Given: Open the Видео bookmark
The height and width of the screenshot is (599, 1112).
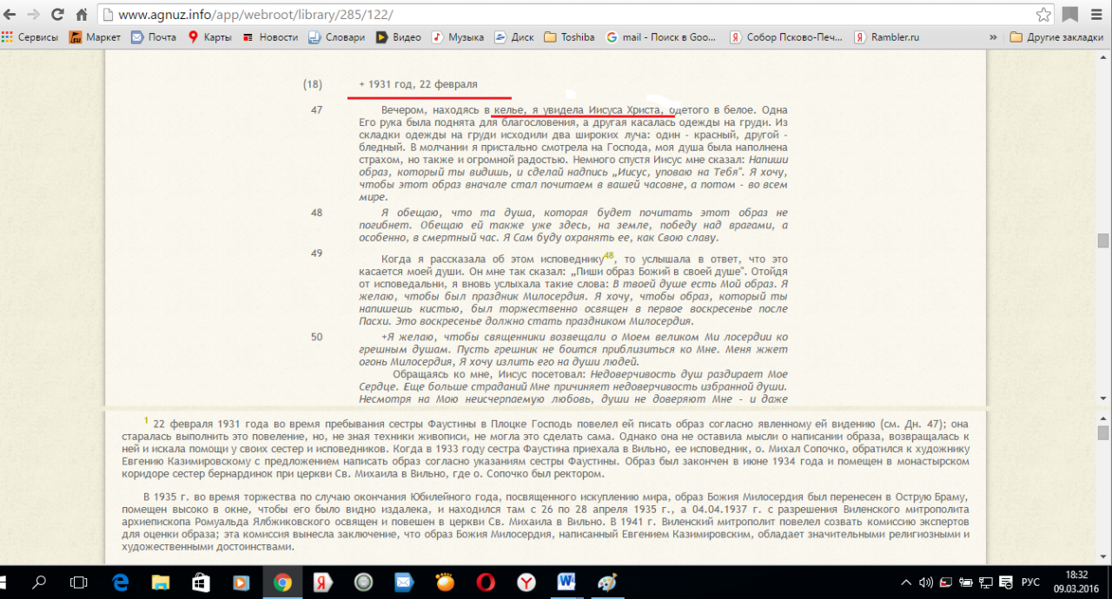Looking at the screenshot, I should [x=398, y=37].
